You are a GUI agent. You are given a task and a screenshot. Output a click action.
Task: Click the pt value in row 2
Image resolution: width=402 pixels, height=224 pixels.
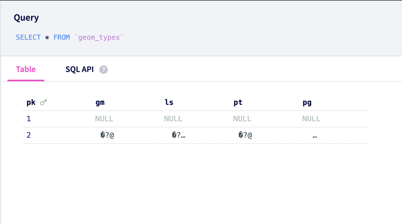(x=245, y=135)
